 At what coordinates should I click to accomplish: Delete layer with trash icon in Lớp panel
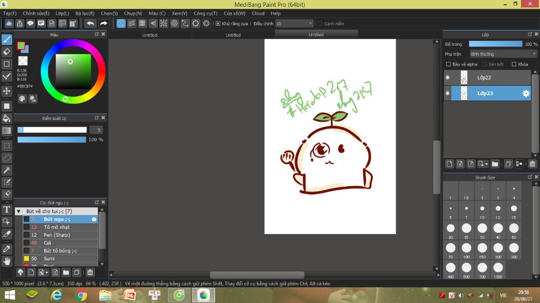click(532, 164)
